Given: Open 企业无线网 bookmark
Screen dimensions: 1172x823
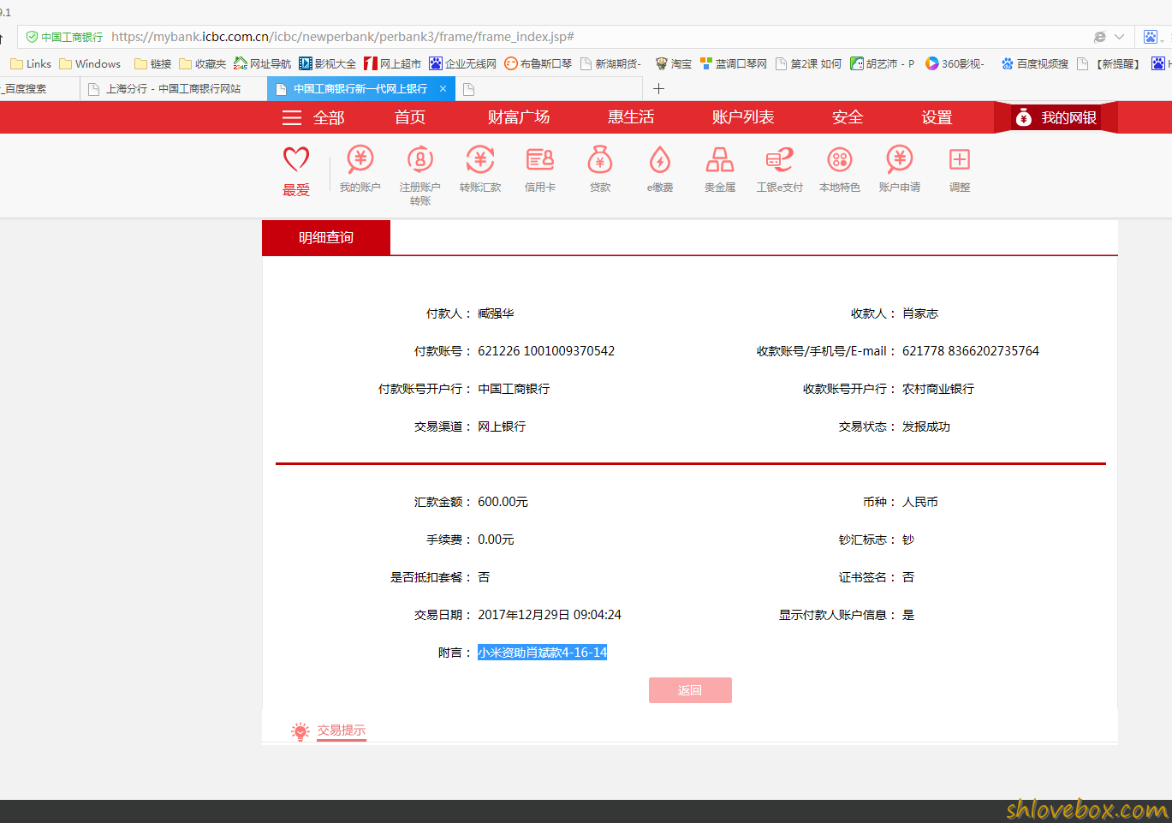Looking at the screenshot, I should 462,63.
